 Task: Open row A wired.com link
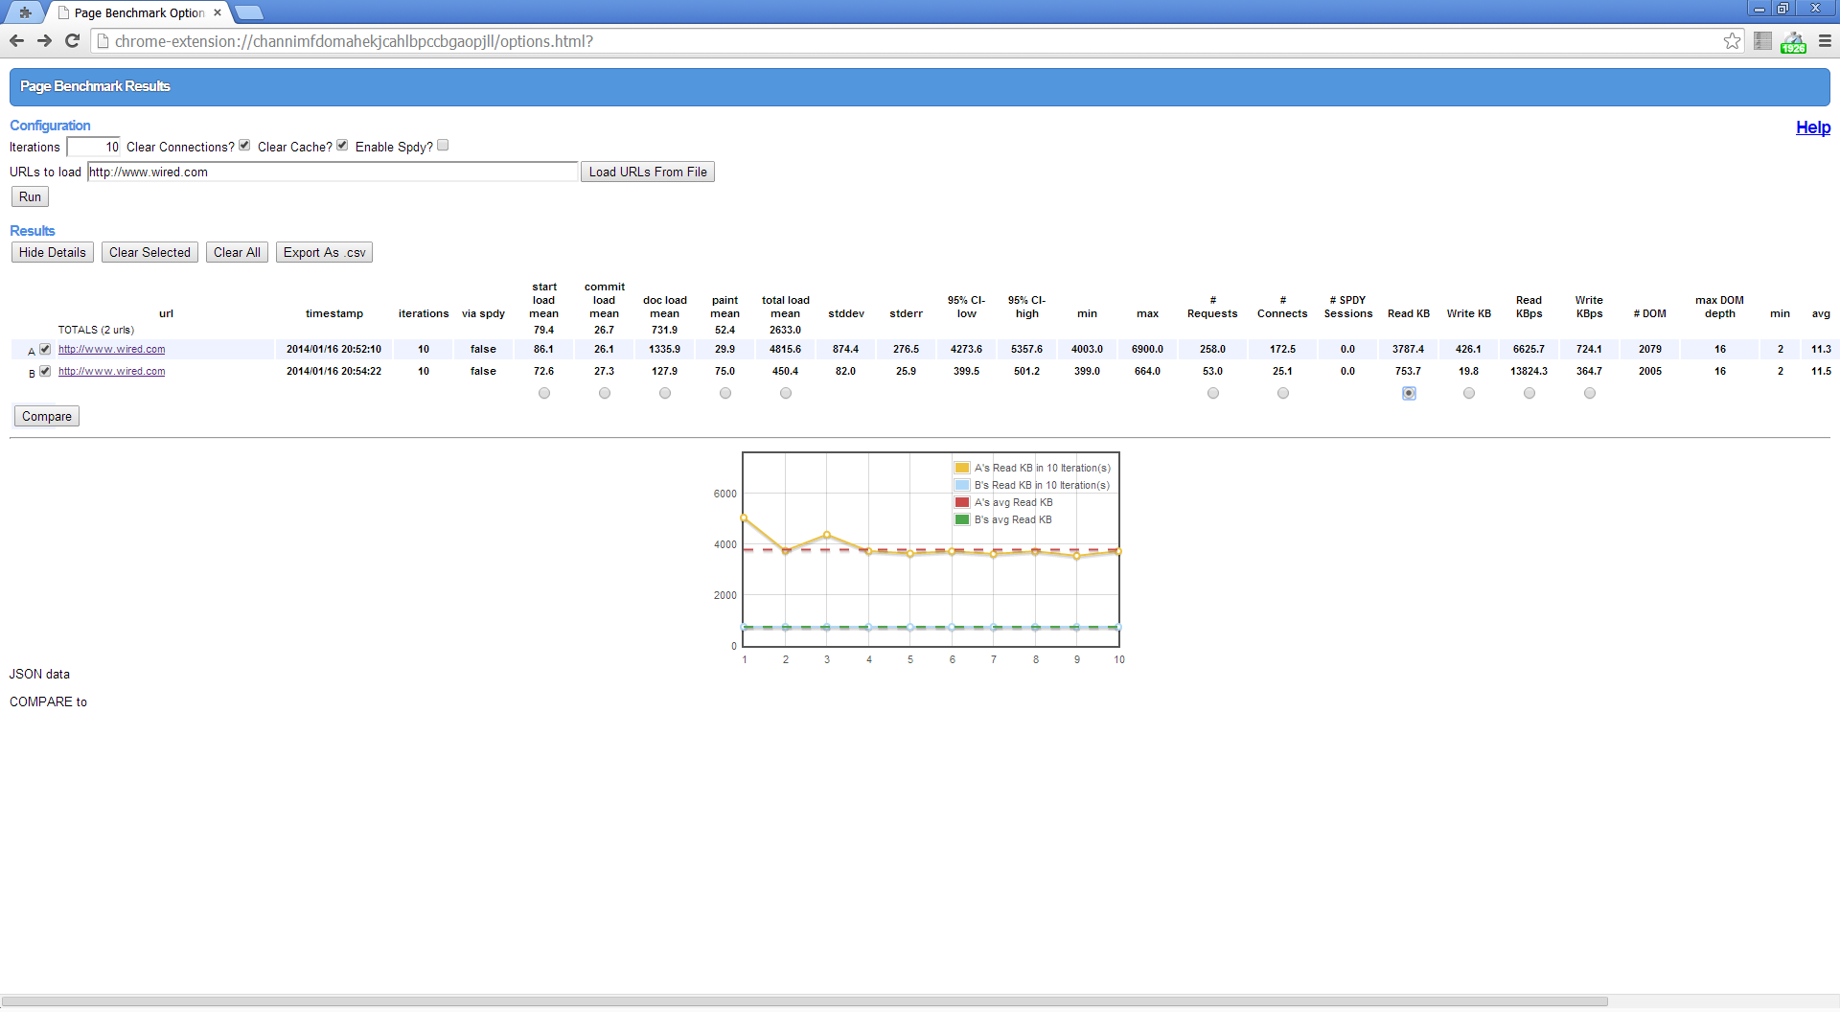coord(111,349)
